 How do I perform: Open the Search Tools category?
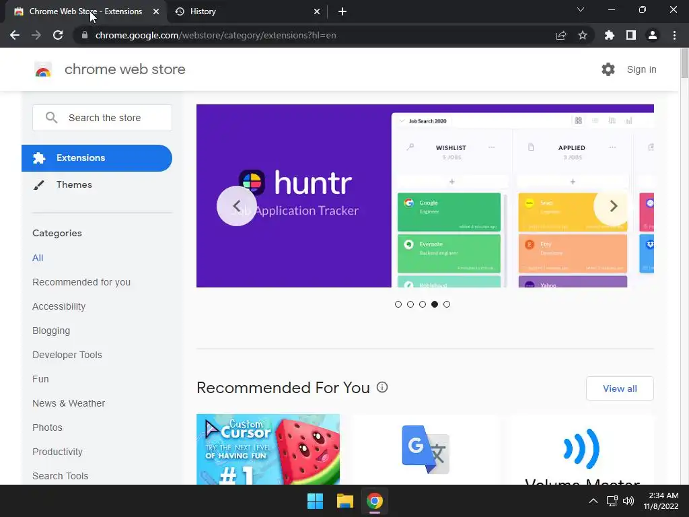tap(60, 476)
